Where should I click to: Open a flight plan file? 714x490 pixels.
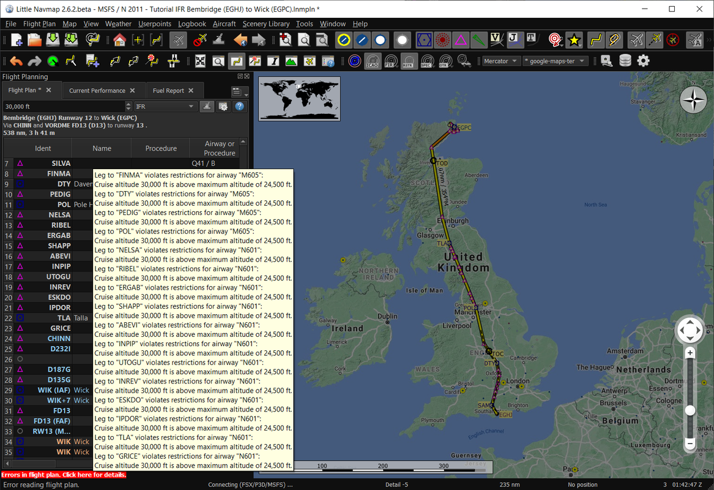[x=35, y=40]
